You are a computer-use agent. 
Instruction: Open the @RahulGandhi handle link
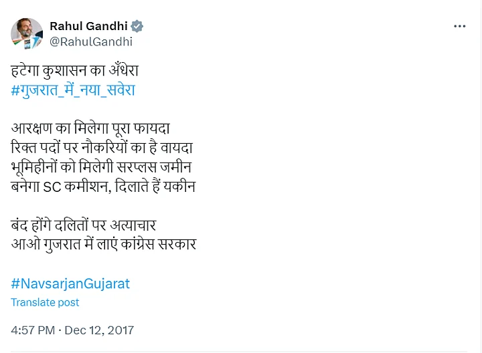click(91, 41)
